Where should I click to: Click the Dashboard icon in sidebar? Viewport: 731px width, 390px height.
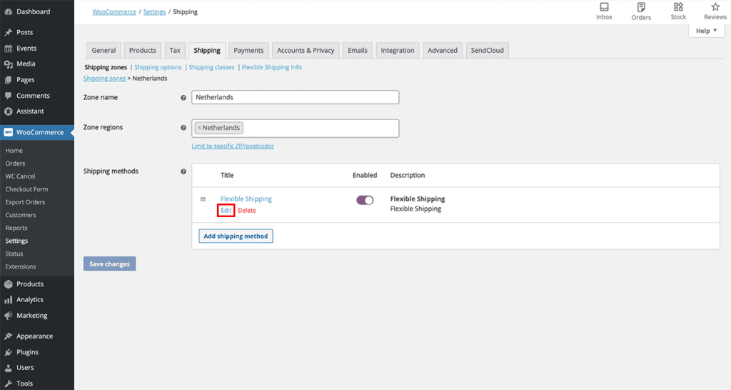tap(9, 11)
